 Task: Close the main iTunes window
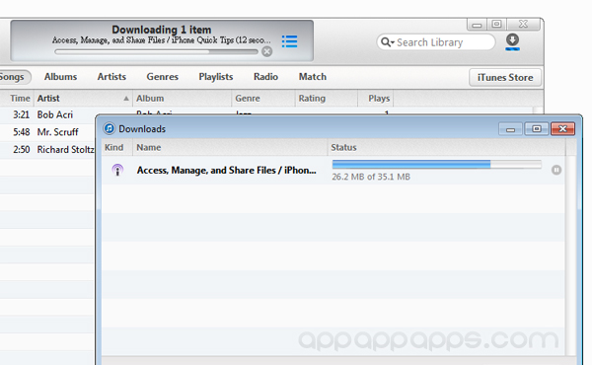[x=523, y=24]
